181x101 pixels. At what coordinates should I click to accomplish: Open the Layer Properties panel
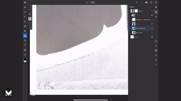pyautogui.click(x=156, y=17)
